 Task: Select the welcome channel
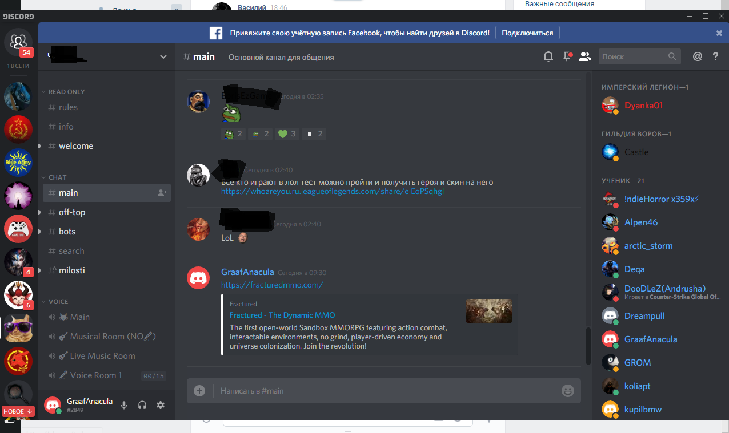(107, 146)
